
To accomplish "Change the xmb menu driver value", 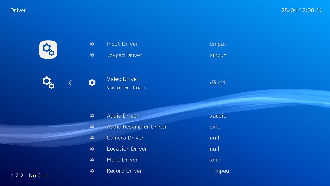I will pos(215,160).
